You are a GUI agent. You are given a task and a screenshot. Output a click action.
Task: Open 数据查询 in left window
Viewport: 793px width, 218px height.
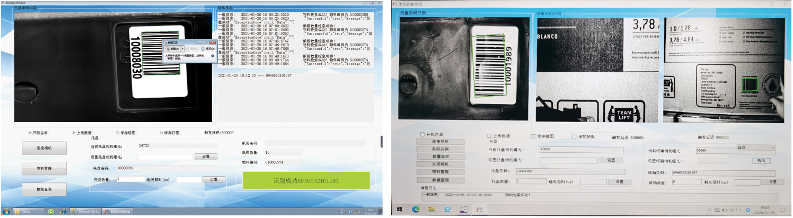click(45, 189)
